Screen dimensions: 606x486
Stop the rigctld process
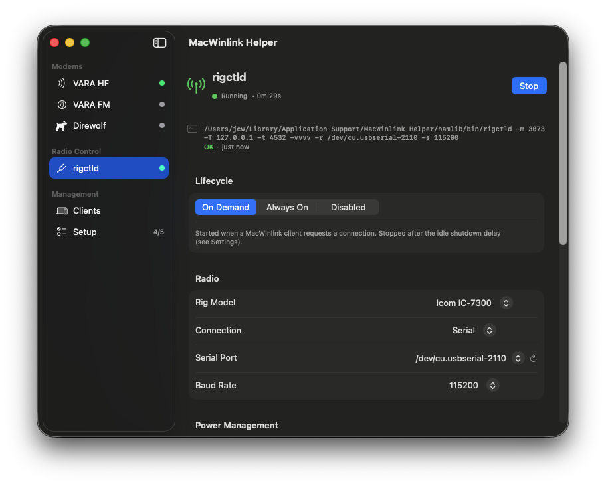click(529, 86)
